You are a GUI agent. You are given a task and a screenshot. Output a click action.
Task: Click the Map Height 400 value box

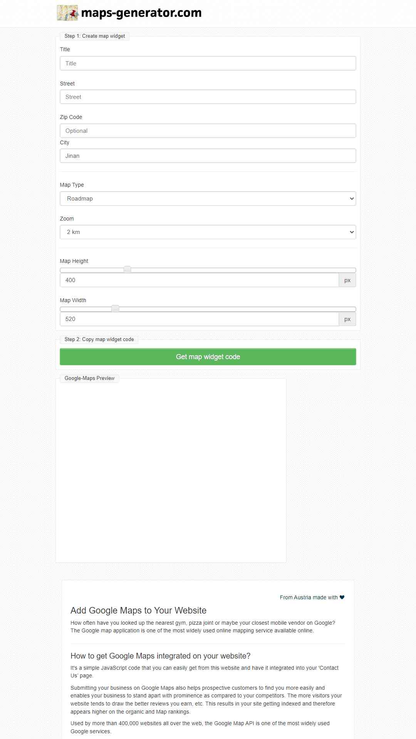pos(200,280)
